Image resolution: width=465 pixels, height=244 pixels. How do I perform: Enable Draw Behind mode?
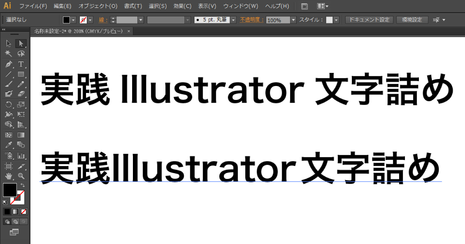coord(15,222)
